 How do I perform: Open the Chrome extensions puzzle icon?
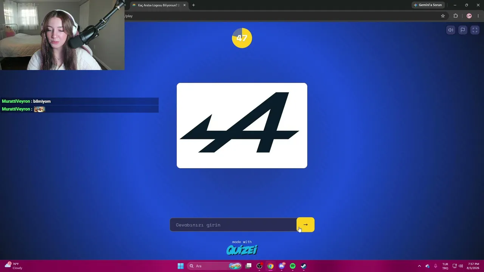456,16
